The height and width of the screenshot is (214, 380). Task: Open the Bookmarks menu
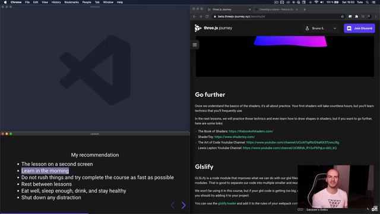[x=71, y=2]
